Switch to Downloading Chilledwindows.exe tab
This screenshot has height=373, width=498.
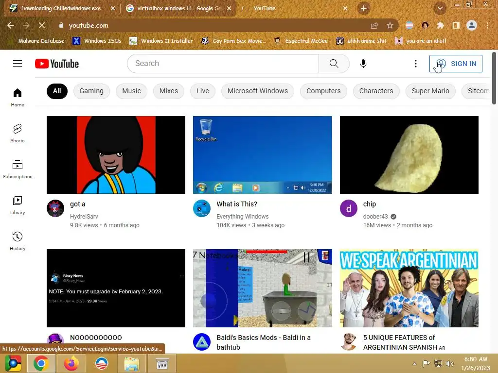pos(60,8)
